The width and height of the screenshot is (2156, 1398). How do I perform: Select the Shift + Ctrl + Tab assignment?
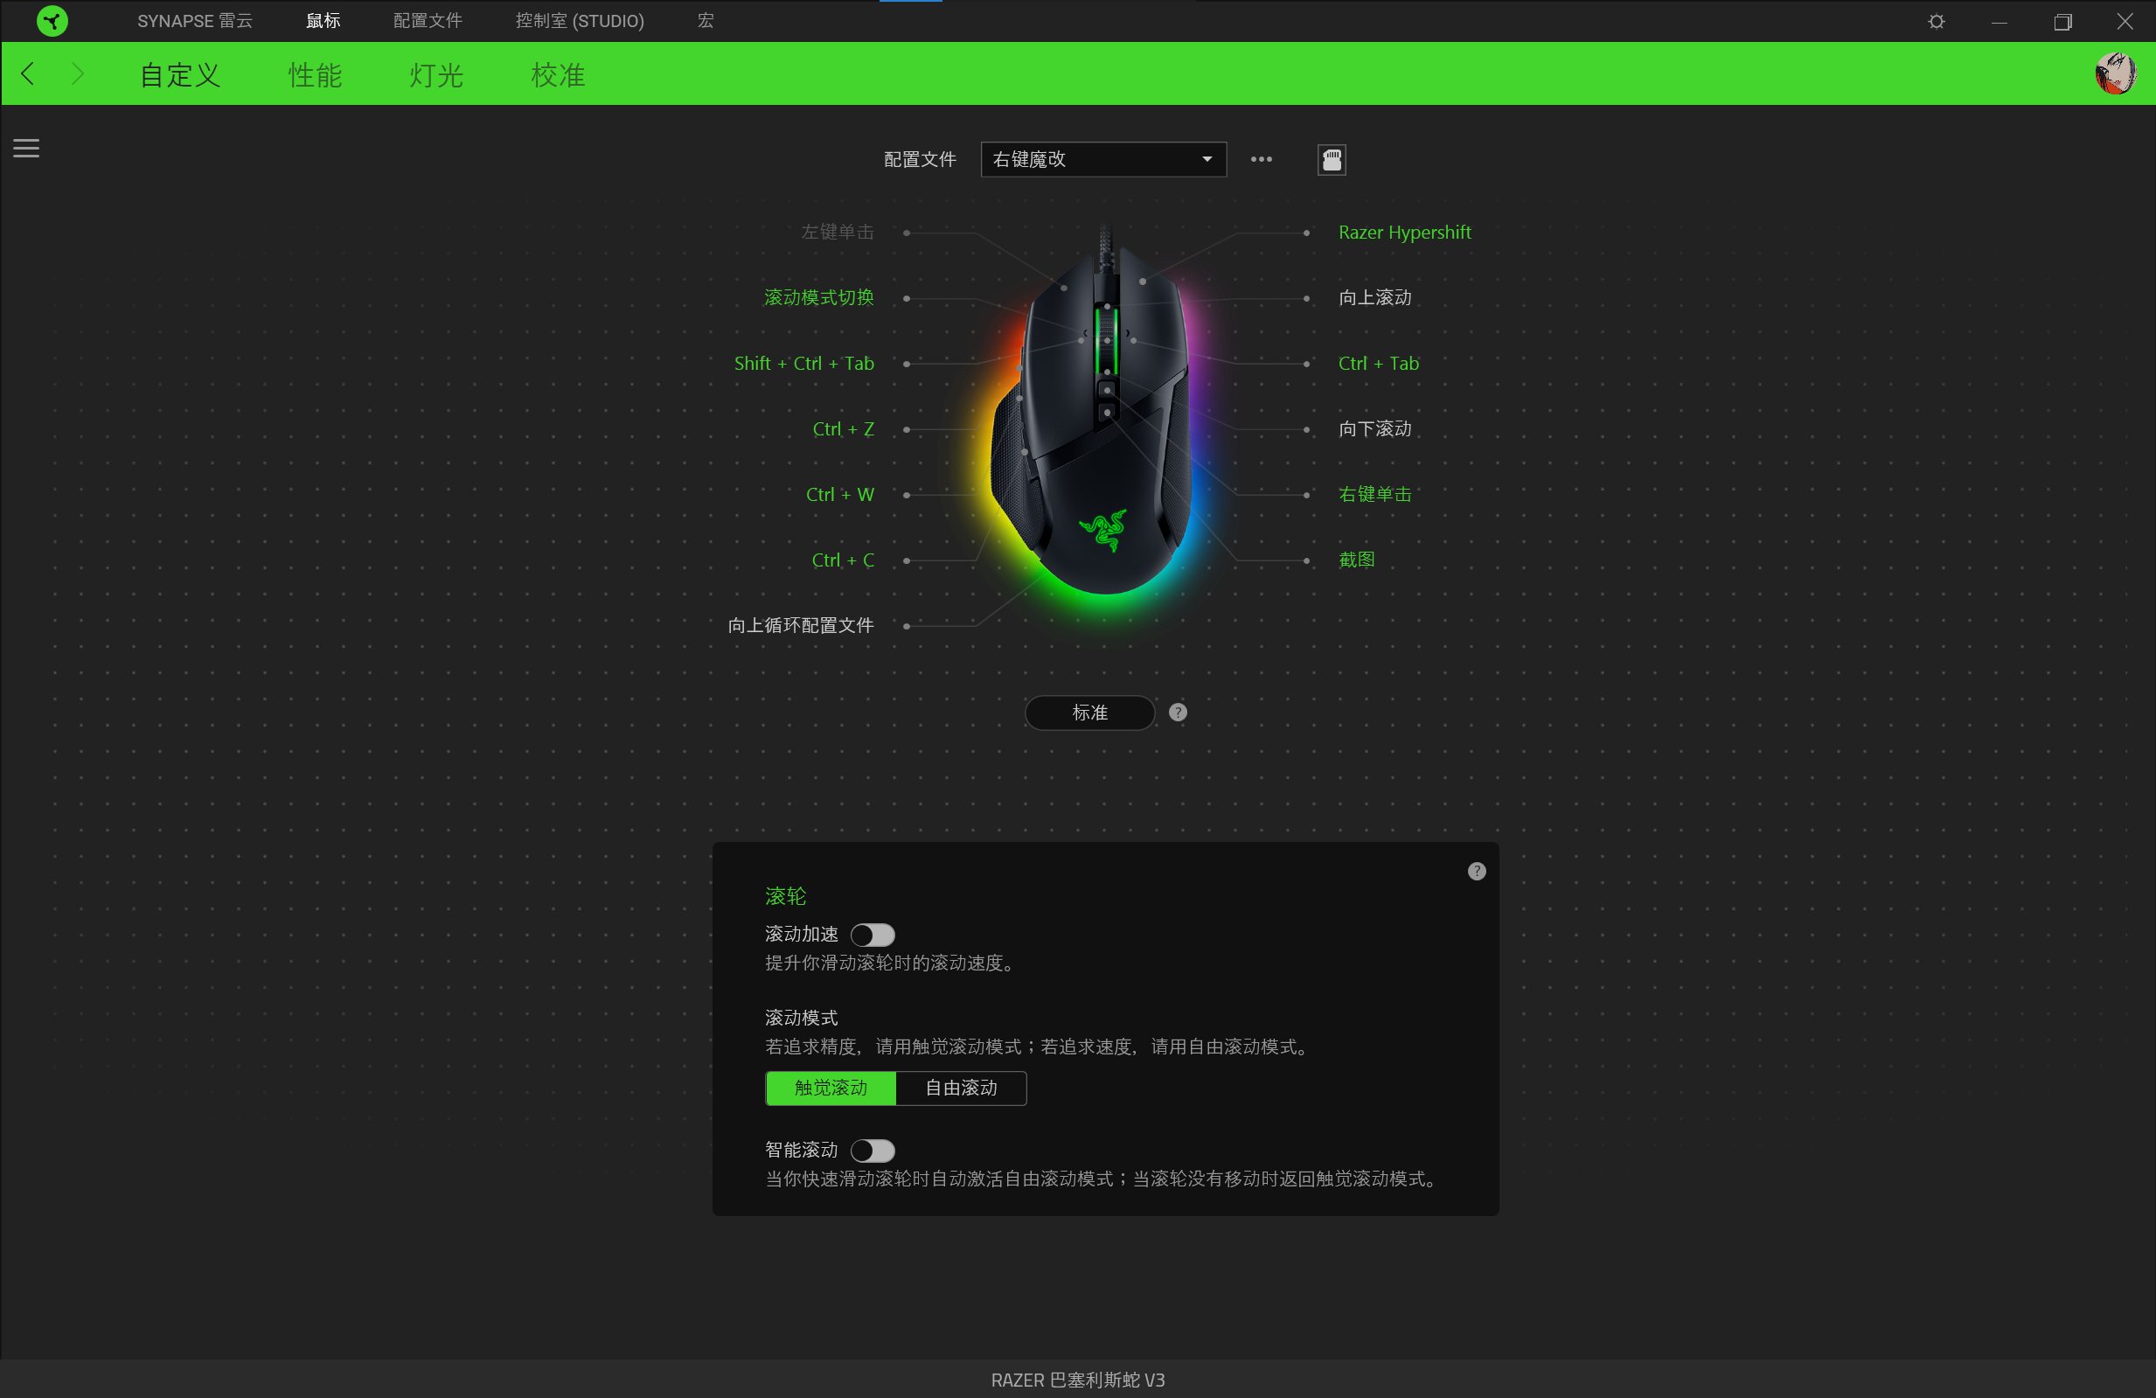pos(804,364)
